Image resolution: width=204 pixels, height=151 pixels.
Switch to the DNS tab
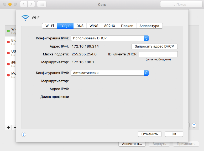[80, 26]
